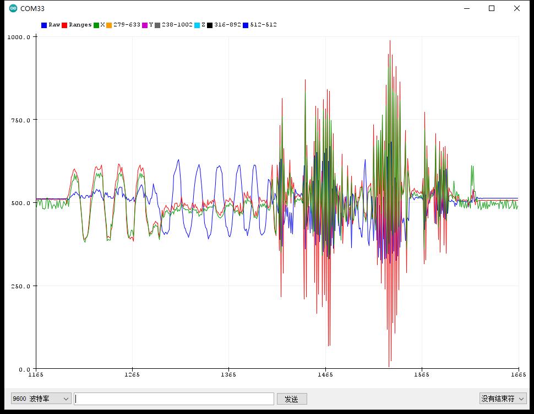Viewport: 534px width, 414px height.
Task: Click the red Ranges legend swatch
Action: 64,25
